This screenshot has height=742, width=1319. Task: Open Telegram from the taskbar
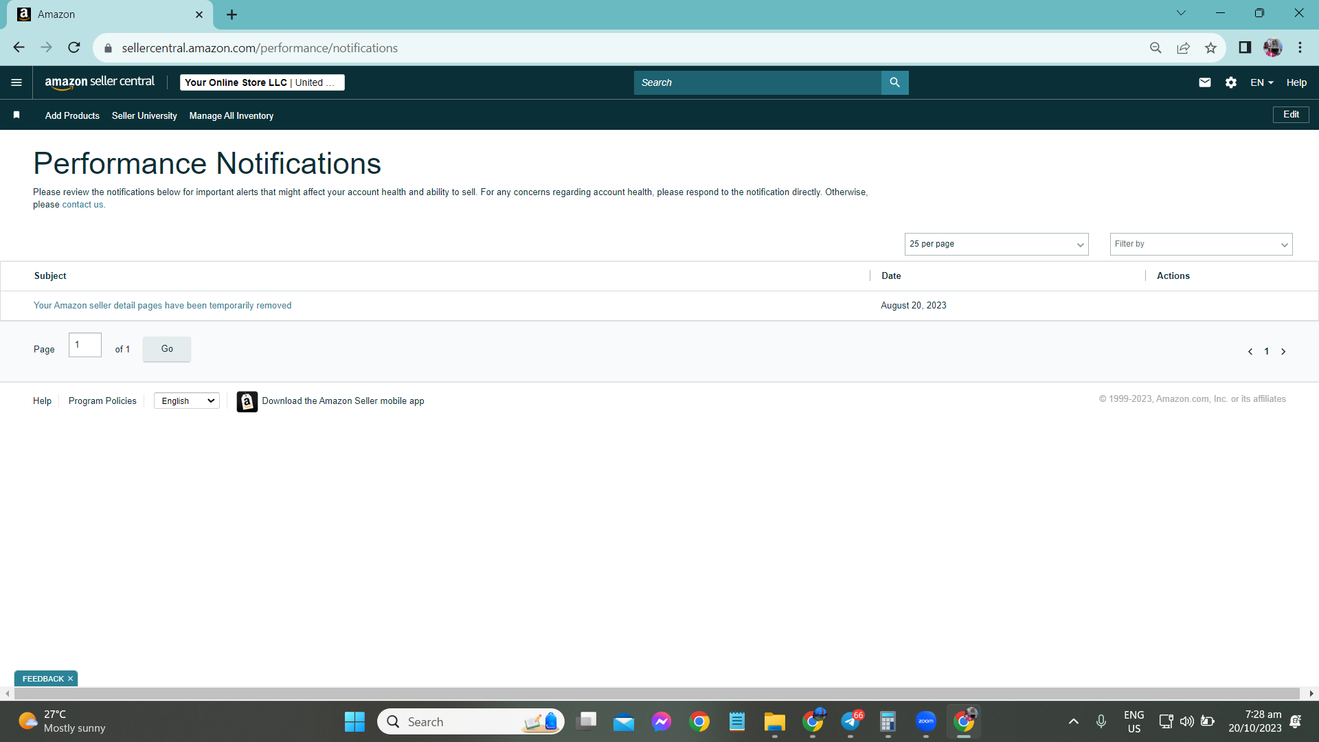coord(850,721)
